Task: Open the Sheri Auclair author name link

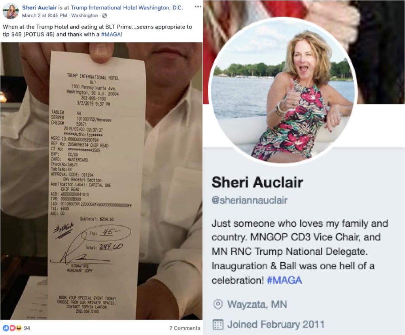Action: (x=39, y=8)
